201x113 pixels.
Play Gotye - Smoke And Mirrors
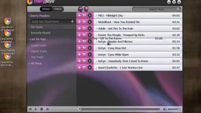coord(90,41)
